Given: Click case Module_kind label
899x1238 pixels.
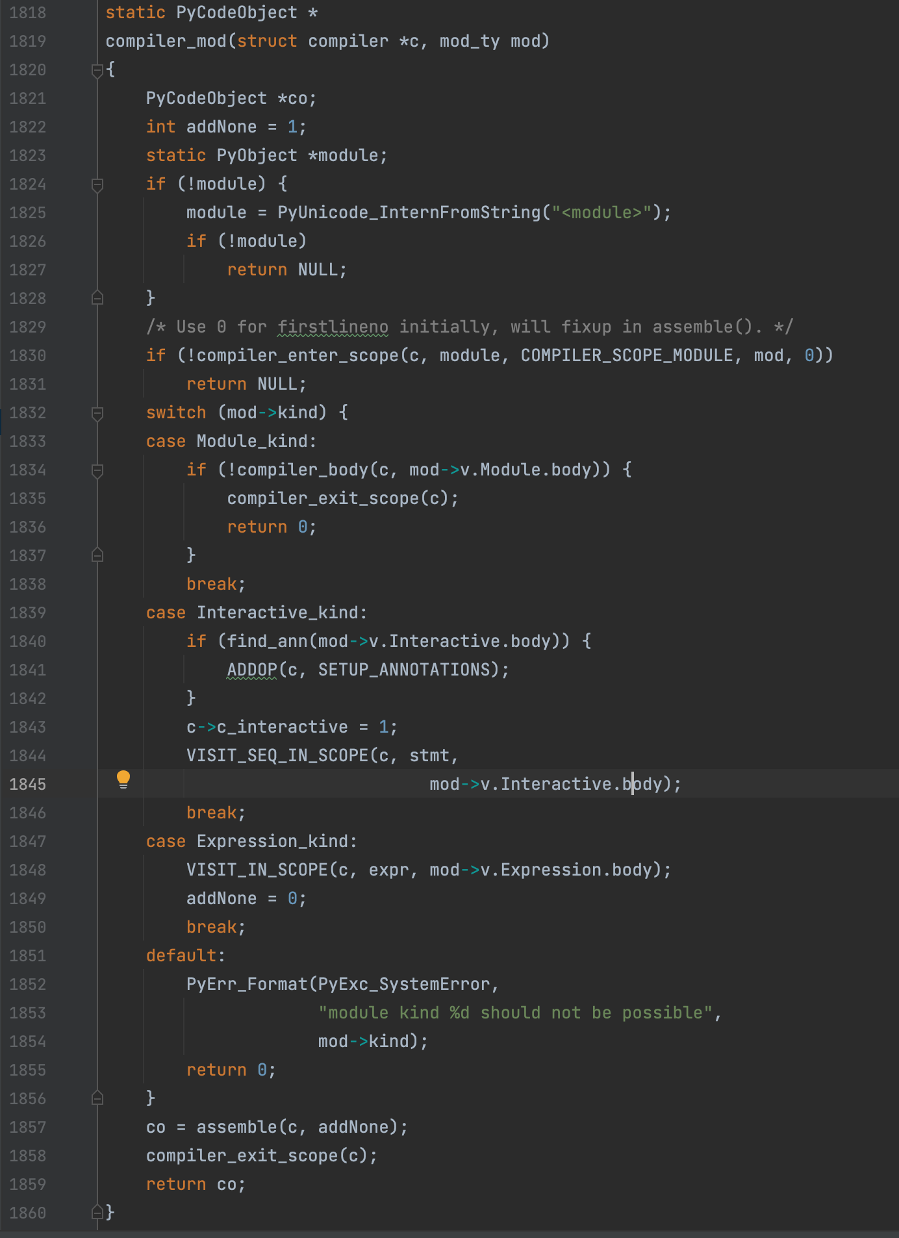Looking at the screenshot, I should click(231, 442).
